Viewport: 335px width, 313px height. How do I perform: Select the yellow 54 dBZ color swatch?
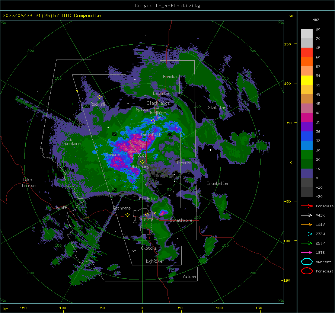(x=307, y=80)
